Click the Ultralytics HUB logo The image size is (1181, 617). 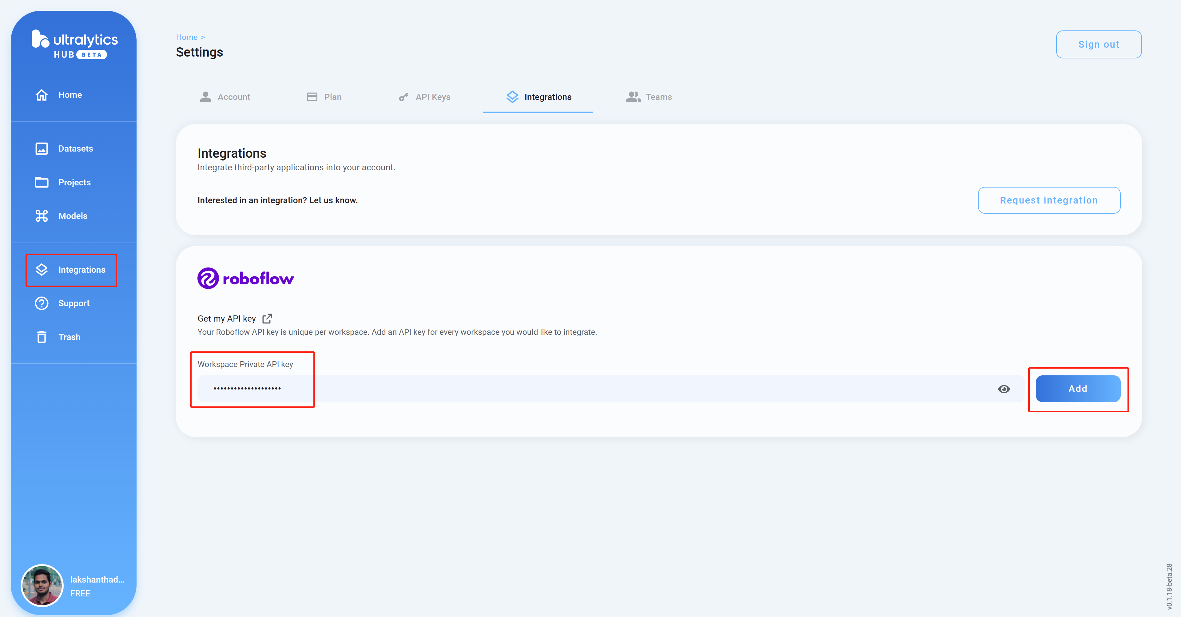(74, 45)
